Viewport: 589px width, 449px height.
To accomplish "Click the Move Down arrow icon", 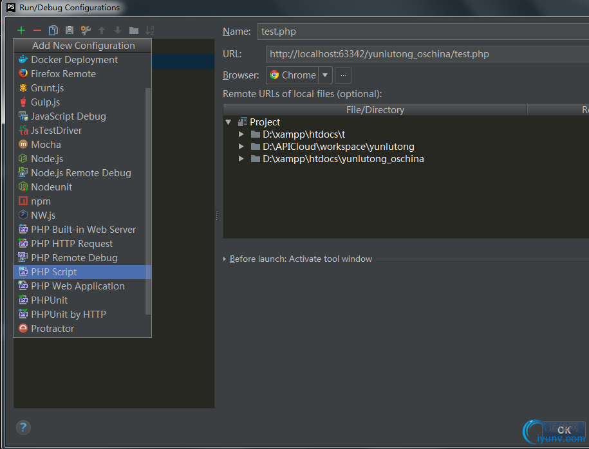I will click(x=118, y=30).
